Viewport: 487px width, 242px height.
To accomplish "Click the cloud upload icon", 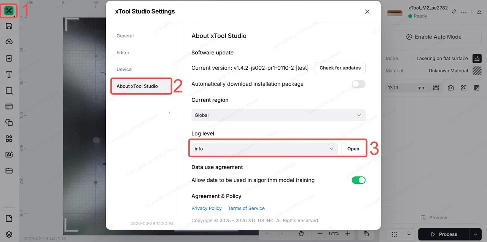I will 9,42.
